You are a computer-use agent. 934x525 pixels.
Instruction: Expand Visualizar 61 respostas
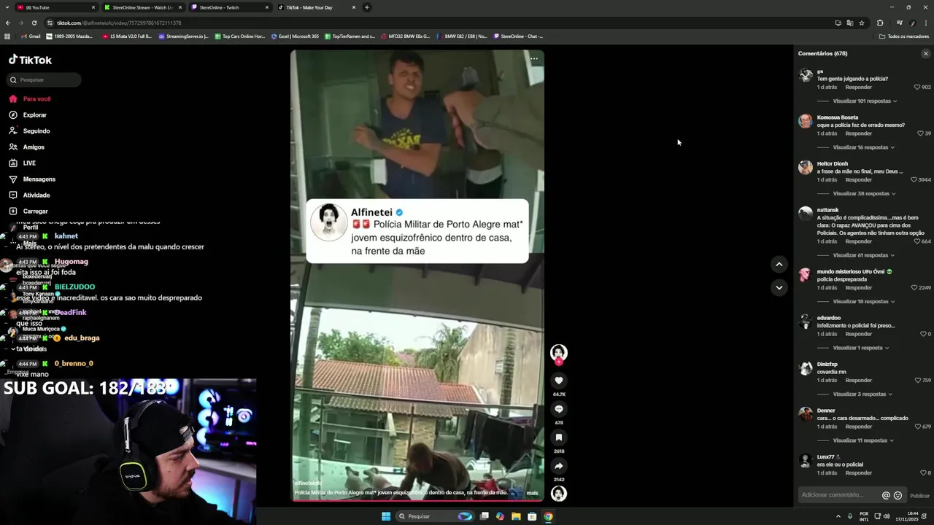tap(863, 255)
